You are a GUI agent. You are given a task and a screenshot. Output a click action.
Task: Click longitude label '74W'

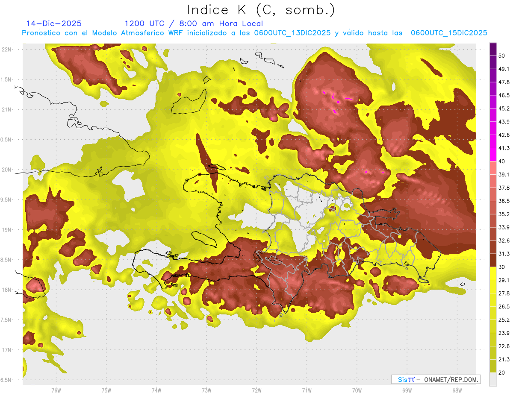click(x=156, y=390)
